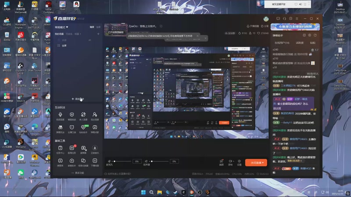Switch to 横屏 landscape orientation
The width and height of the screenshot is (351, 197).
pyautogui.click(x=92, y=27)
